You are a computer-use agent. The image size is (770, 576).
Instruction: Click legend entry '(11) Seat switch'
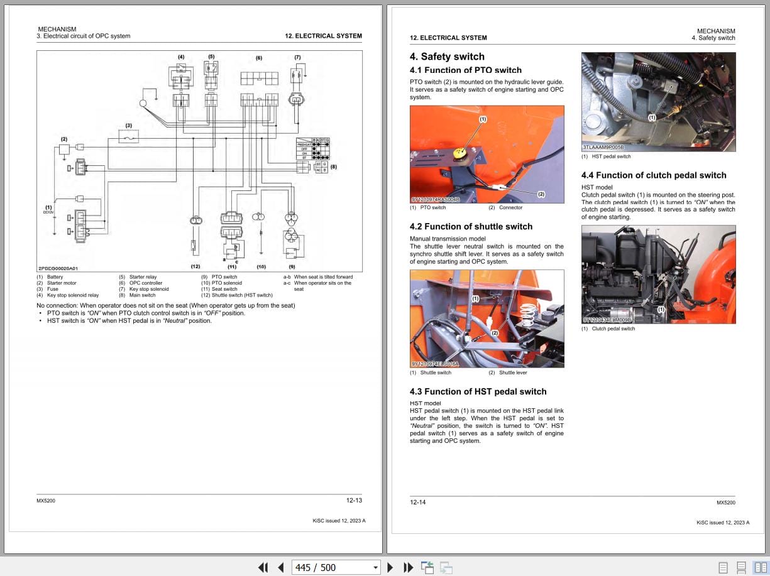219,289
